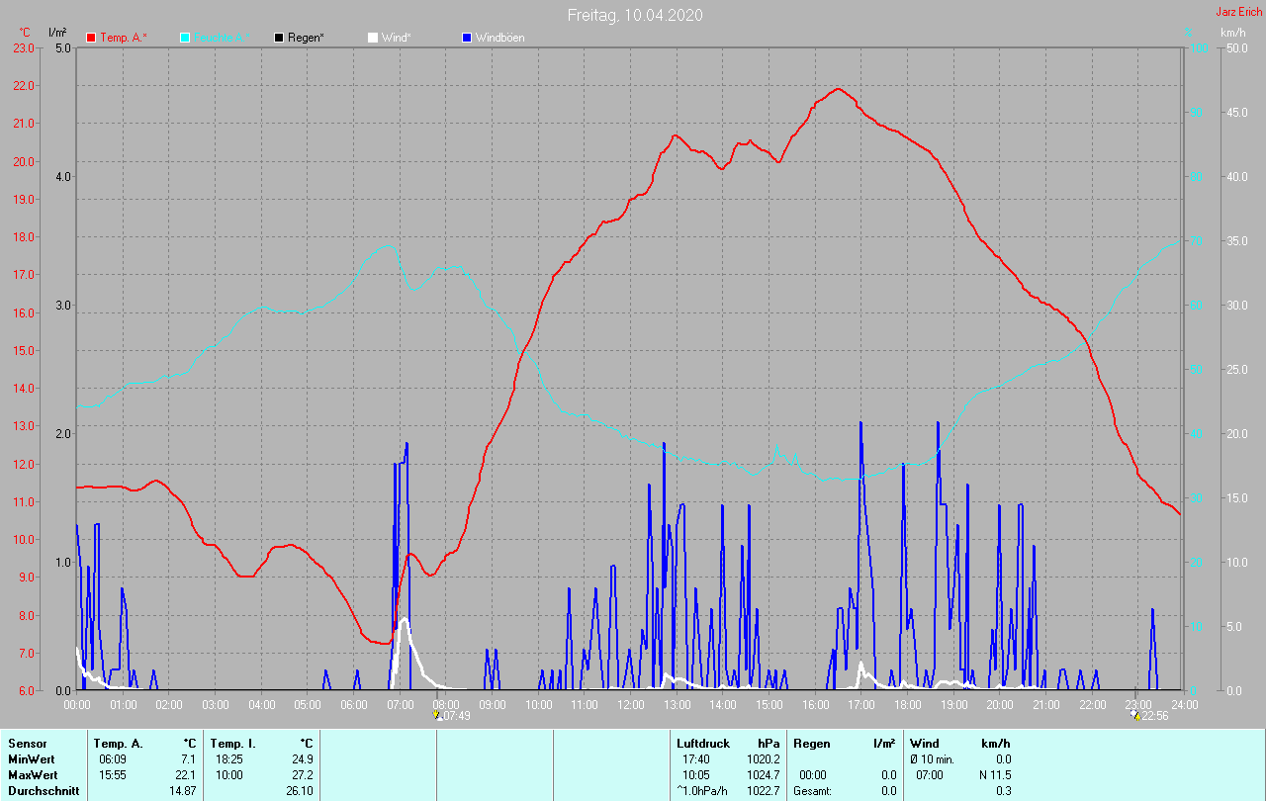Click the sunrise marker at 07:49
Viewport: 1266px width, 801px height.
click(437, 715)
